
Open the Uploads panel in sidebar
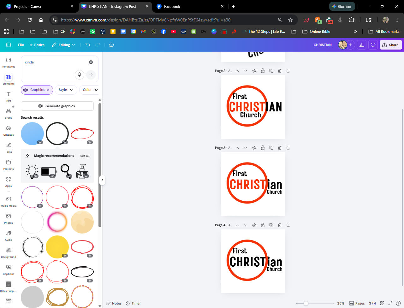point(9,130)
